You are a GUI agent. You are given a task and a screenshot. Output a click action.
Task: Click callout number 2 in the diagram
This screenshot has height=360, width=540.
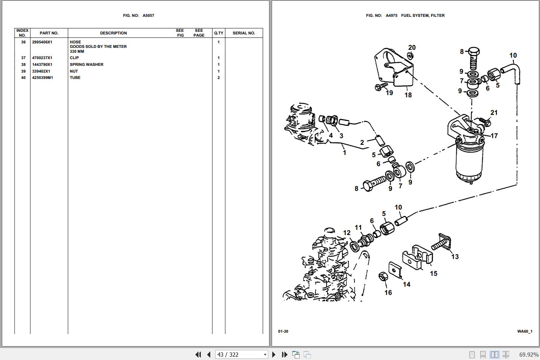[x=362, y=143]
